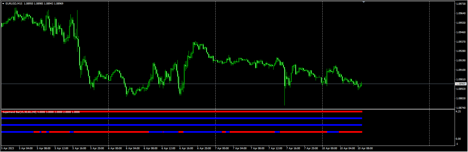Click the 6 Apr 16:00 time label
468x152 pixels.
[x=186, y=148]
